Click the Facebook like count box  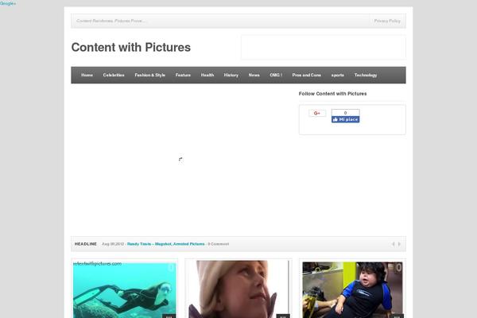point(345,113)
